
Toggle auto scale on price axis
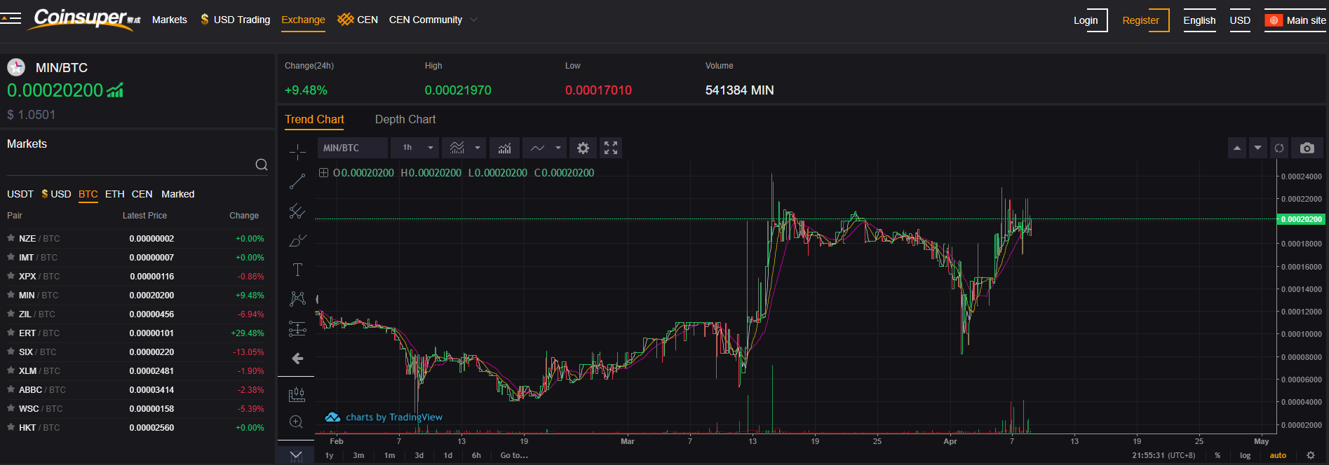(1278, 455)
